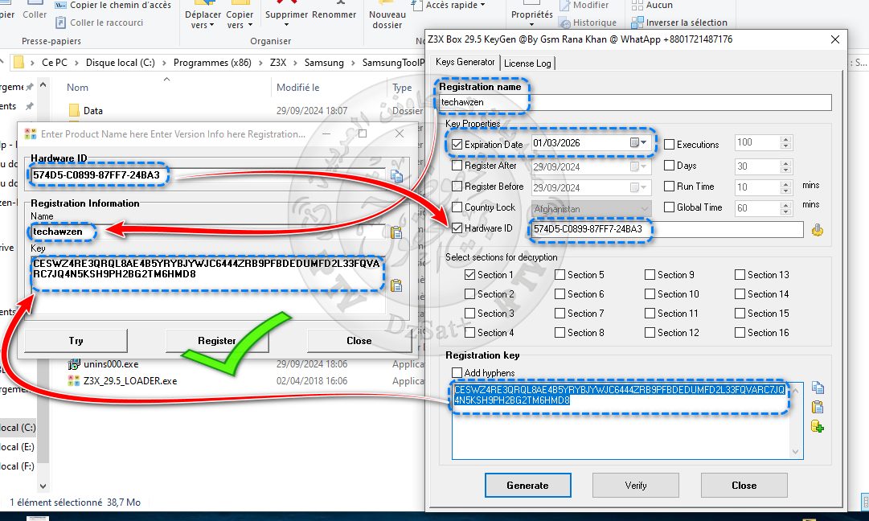The width and height of the screenshot is (869, 521).
Task: Open the Register Before date dropdown
Action: (x=638, y=188)
